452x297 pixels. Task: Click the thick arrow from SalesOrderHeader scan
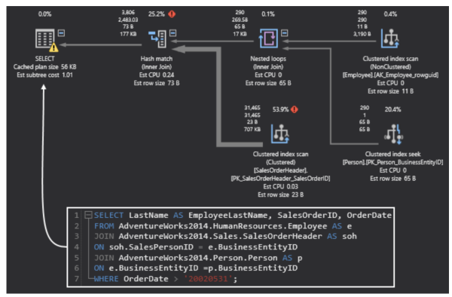coord(218,95)
